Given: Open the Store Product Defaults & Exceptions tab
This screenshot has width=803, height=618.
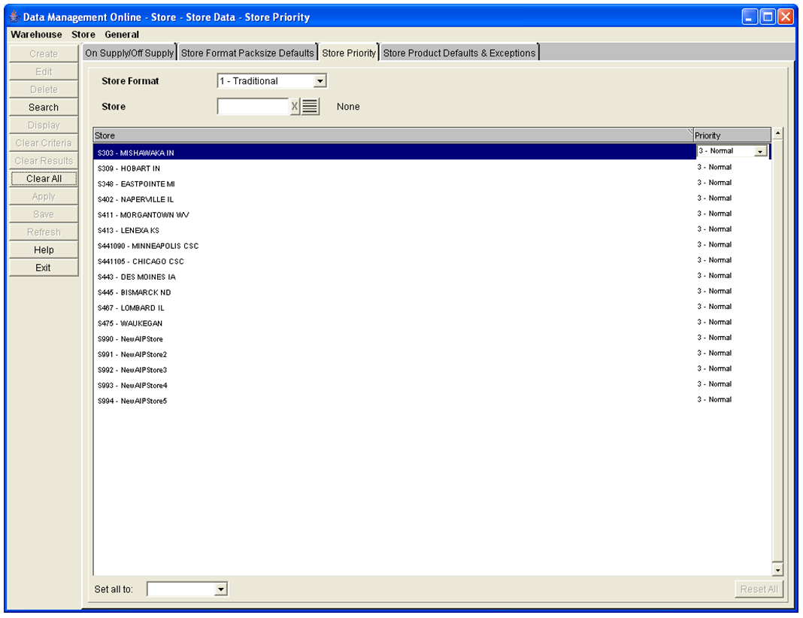Looking at the screenshot, I should [459, 52].
